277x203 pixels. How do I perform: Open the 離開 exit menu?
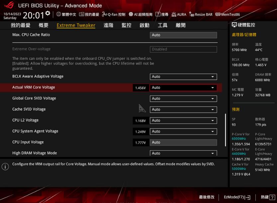181,25
